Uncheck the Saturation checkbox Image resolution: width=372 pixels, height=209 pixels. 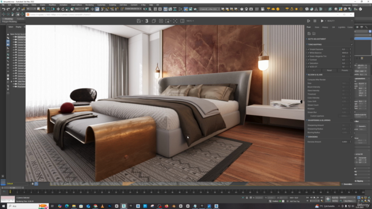pos(309,63)
